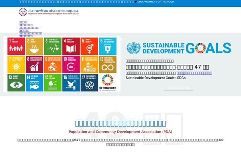Click 'Population and Community Development Association (PDA)' red subtitle

(x=120, y=132)
